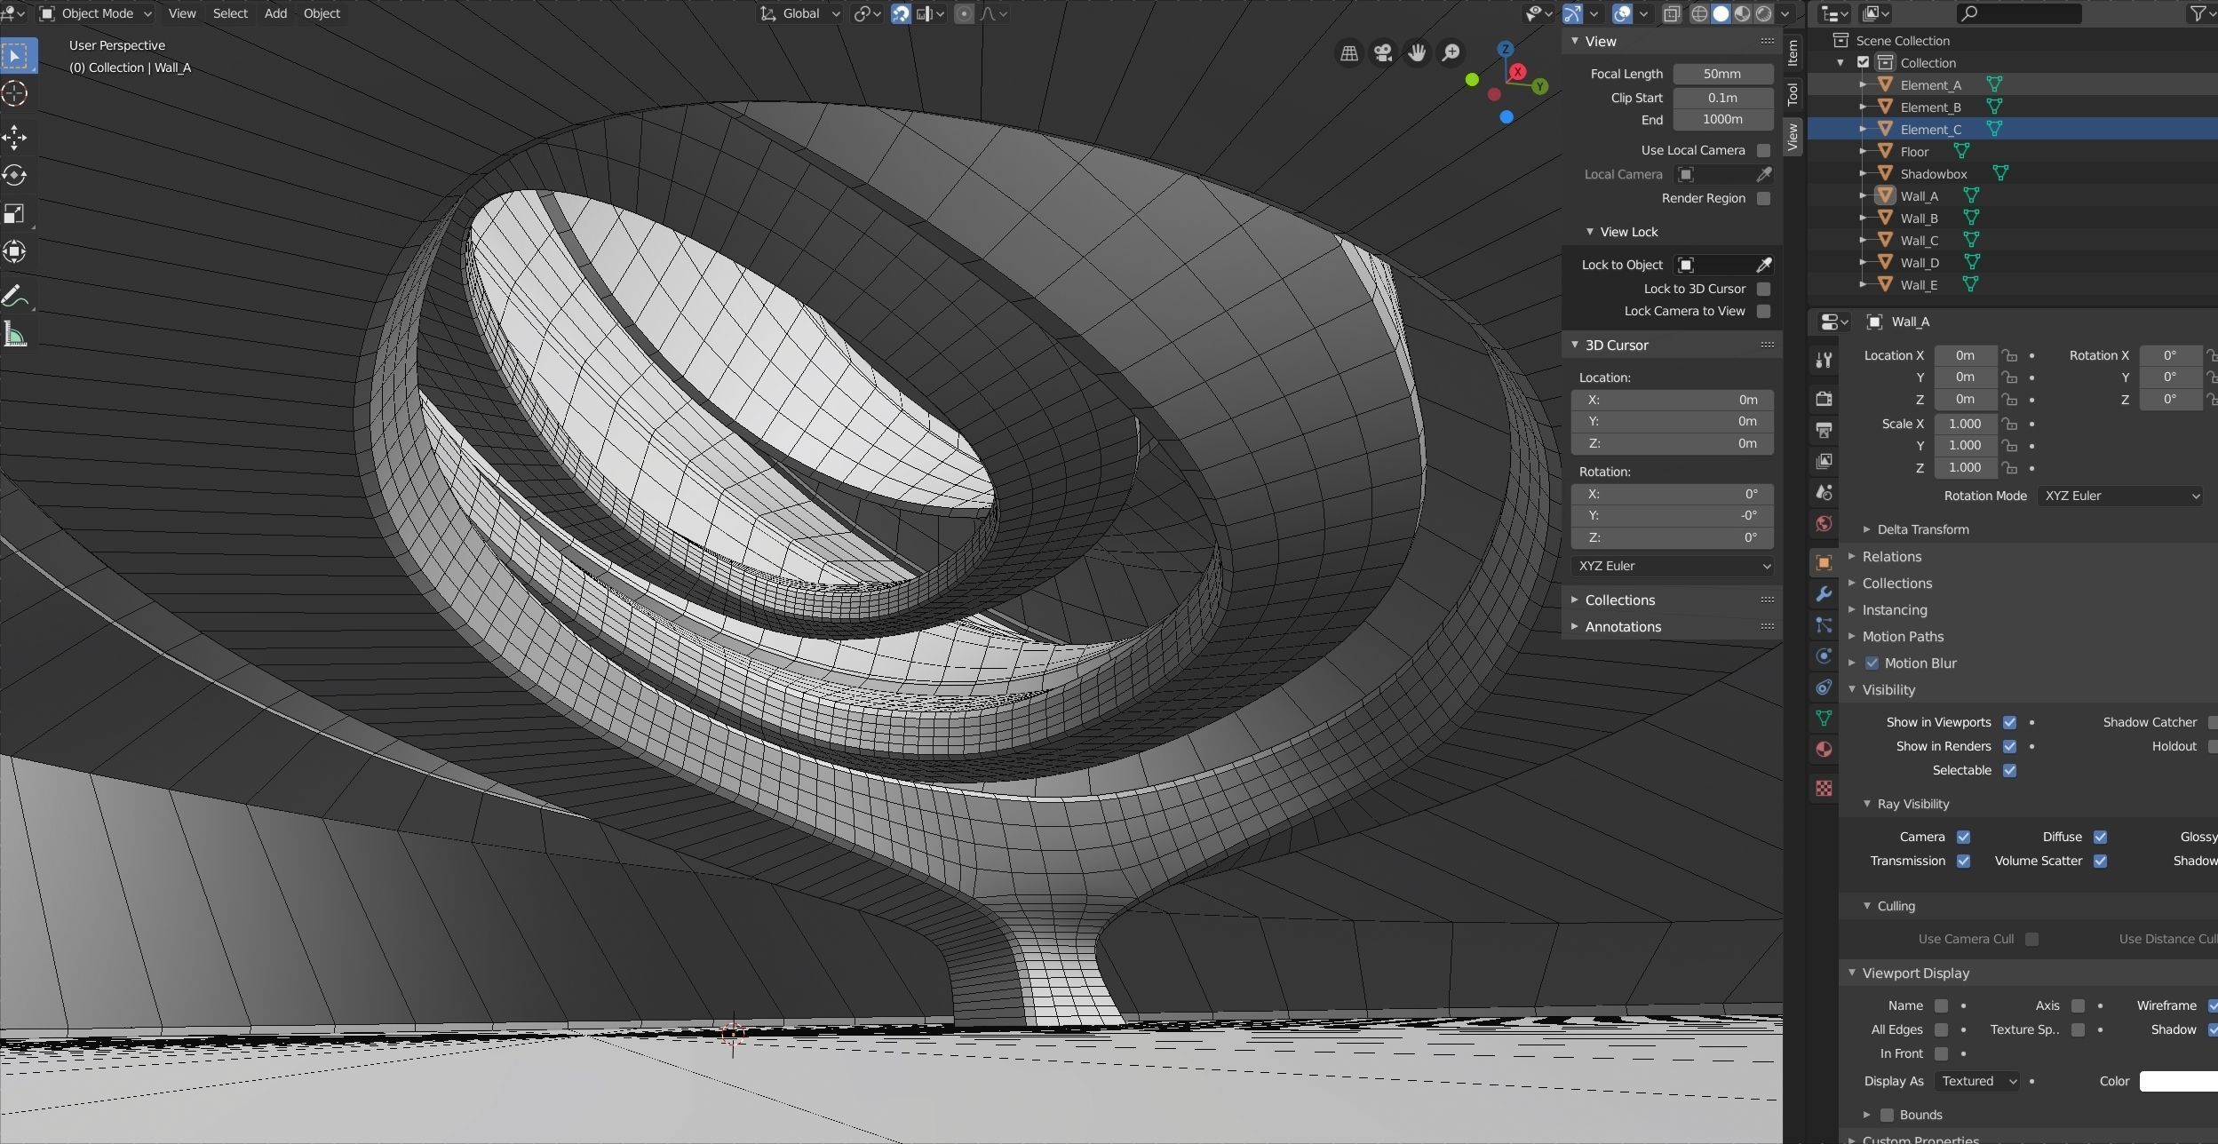This screenshot has height=1144, width=2218.
Task: Uncheck Selectable checkbox
Action: (x=2009, y=770)
